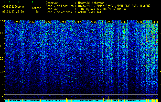
Task: Click the 2300 time marker
Action: pyautogui.click(x=155, y=22)
